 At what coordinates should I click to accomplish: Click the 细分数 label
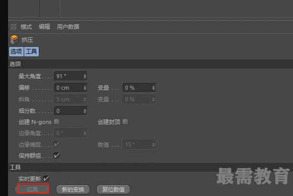27,111
